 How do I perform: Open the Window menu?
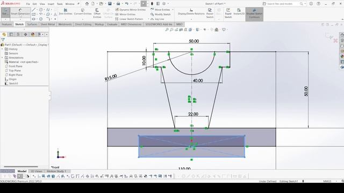pos(70,4)
